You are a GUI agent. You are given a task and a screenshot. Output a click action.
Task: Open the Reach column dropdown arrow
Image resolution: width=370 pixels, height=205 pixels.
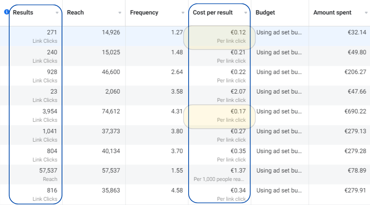[120, 13]
